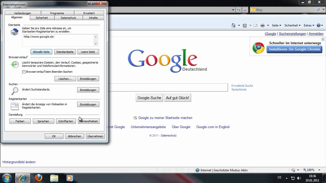Click the Abbrechen button
The width and height of the screenshot is (326, 183).
click(x=74, y=136)
